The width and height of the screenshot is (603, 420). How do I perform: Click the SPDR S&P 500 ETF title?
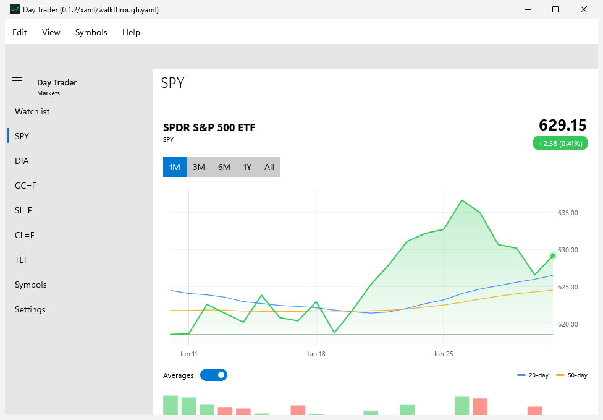click(209, 127)
